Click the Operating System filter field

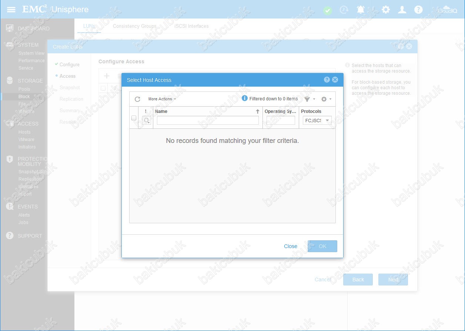coord(281,120)
